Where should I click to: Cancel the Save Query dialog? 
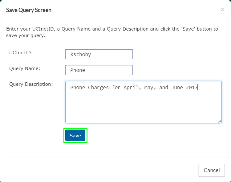[x=212, y=170]
